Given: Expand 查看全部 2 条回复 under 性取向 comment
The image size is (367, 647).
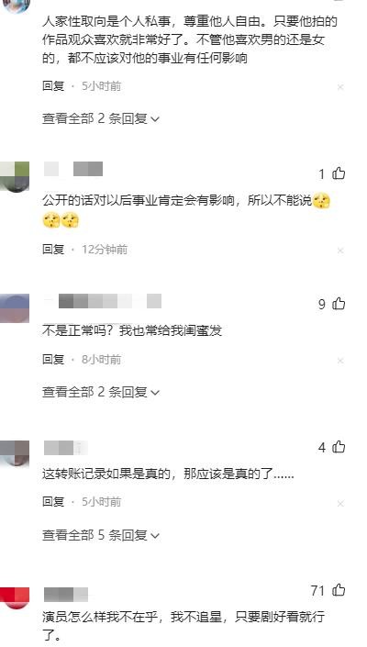Looking at the screenshot, I should (101, 118).
